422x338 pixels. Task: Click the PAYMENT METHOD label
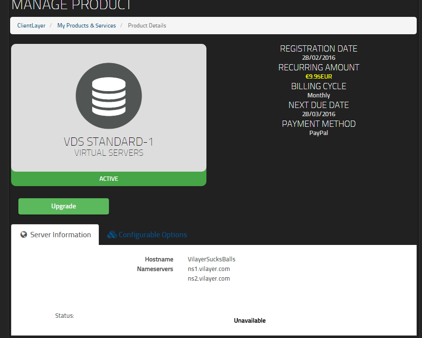(x=319, y=124)
